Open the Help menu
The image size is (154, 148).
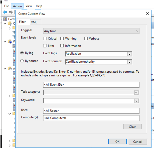39,6
